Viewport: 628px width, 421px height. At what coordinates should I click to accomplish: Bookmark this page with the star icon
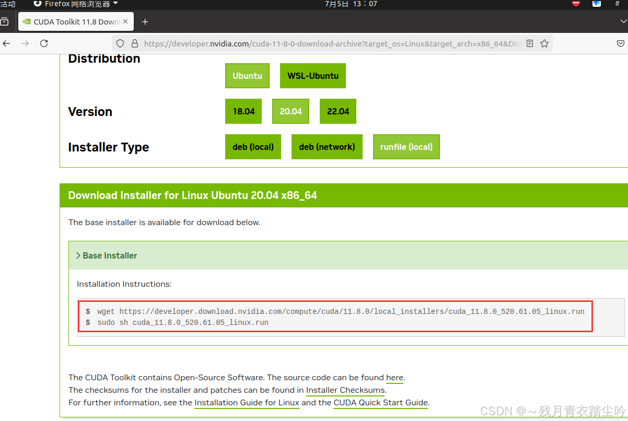click(x=544, y=44)
